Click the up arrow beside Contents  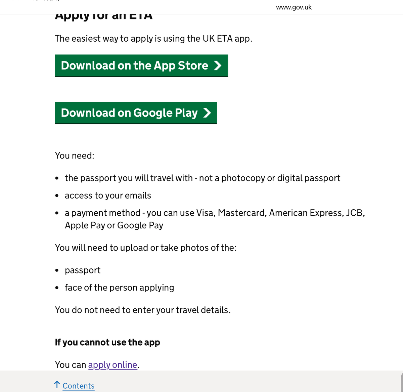tap(57, 385)
